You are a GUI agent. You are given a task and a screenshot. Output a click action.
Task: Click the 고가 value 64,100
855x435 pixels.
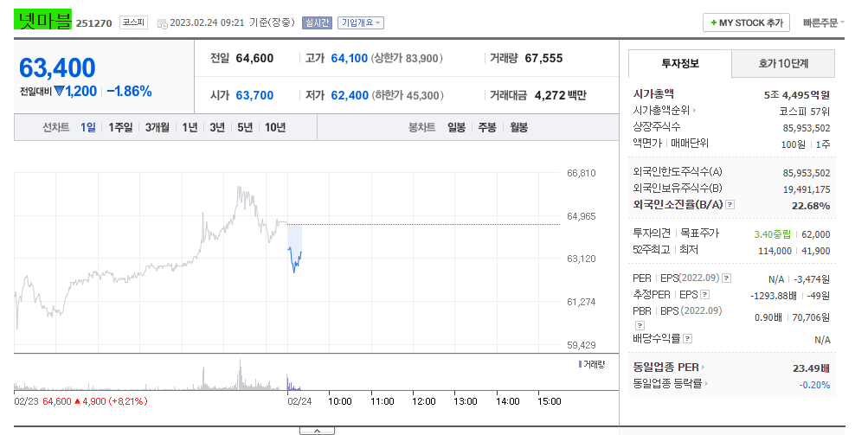349,58
